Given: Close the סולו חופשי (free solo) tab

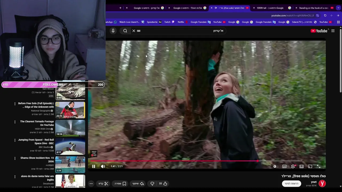Looking at the screenshot, I should (x=212, y=8).
